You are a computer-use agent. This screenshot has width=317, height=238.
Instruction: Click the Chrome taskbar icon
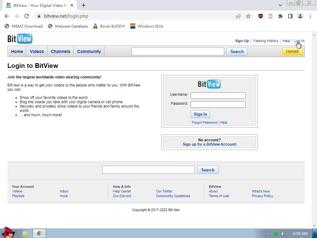39,234
